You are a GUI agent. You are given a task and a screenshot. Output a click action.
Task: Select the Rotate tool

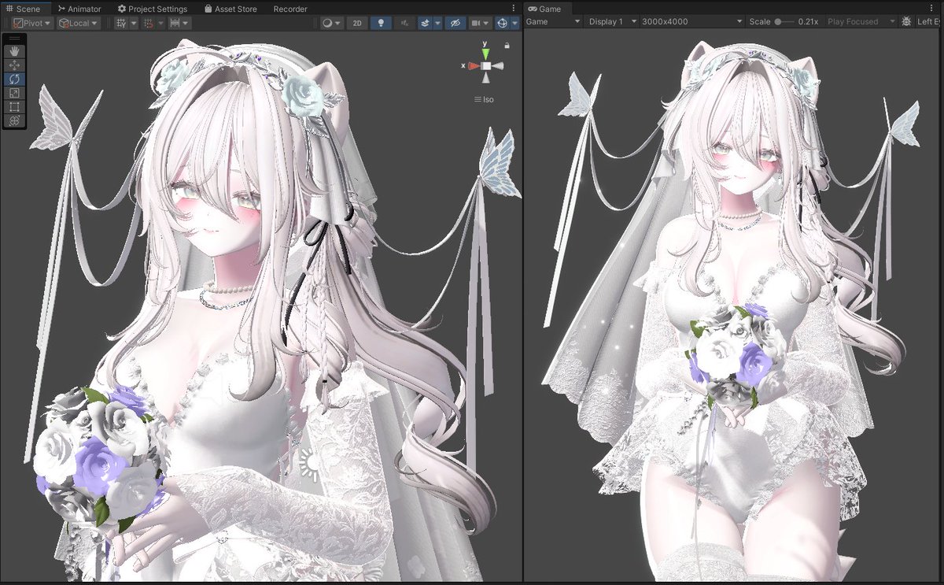pyautogui.click(x=15, y=79)
